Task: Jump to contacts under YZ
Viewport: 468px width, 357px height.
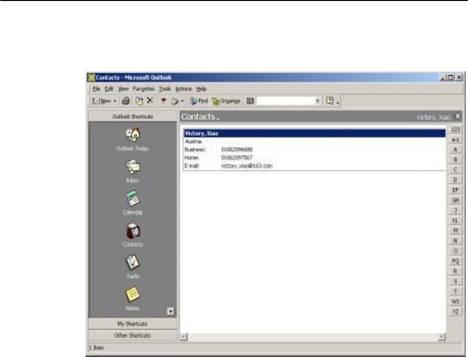Action: point(456,312)
